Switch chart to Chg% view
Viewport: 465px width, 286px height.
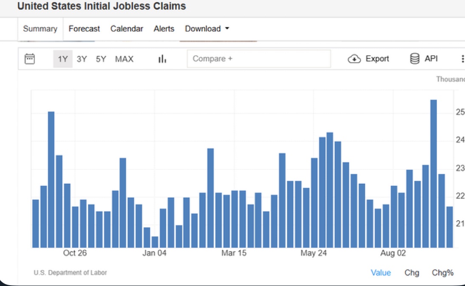[x=442, y=273]
